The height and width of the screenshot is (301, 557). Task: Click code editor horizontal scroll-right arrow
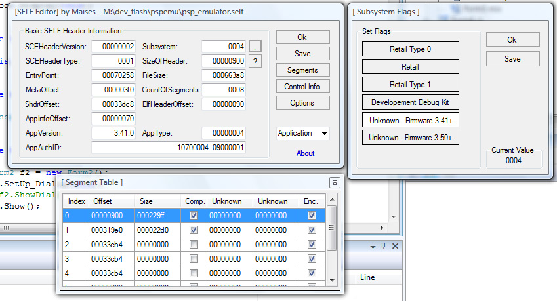382,228
